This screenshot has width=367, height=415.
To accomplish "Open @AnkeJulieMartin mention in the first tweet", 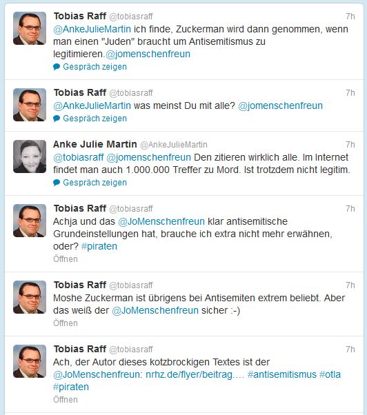I will click(92, 29).
